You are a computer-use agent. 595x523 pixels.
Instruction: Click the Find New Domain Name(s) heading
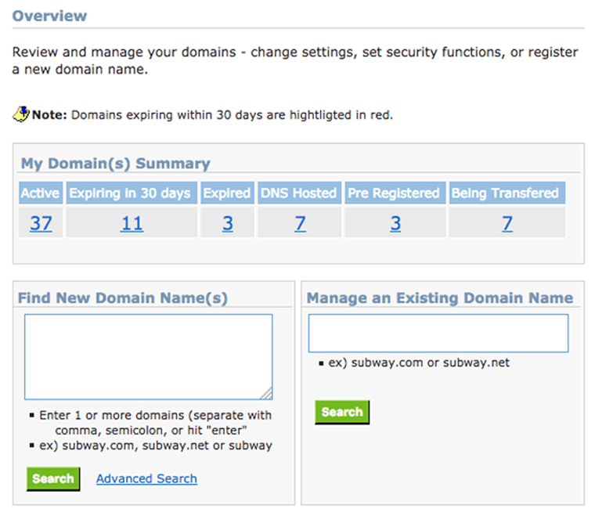coord(123,298)
